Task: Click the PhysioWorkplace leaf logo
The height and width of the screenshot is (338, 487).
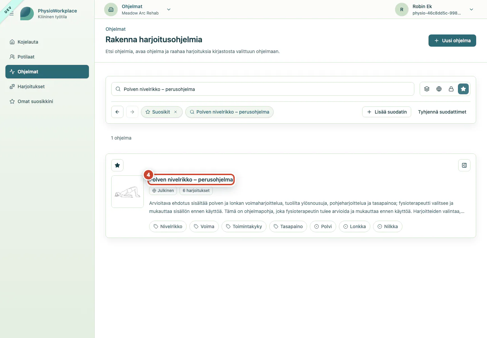Action: [x=27, y=14]
